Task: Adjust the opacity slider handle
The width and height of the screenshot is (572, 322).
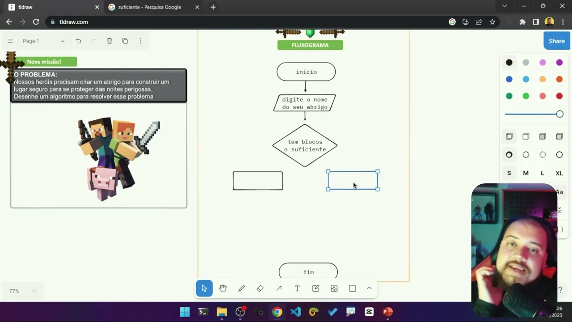Action: pos(560,114)
